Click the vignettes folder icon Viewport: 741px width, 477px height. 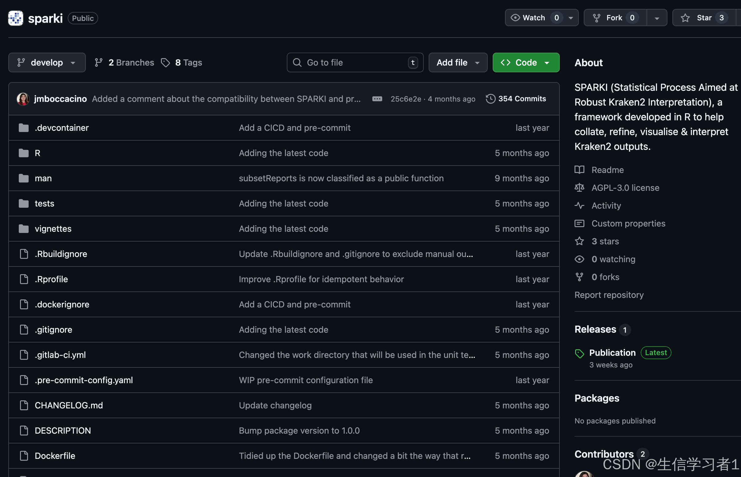click(x=23, y=229)
